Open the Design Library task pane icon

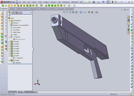pos(128,20)
